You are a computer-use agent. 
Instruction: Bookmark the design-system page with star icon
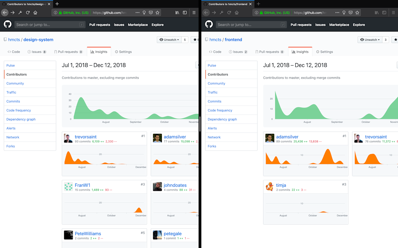click(x=158, y=13)
